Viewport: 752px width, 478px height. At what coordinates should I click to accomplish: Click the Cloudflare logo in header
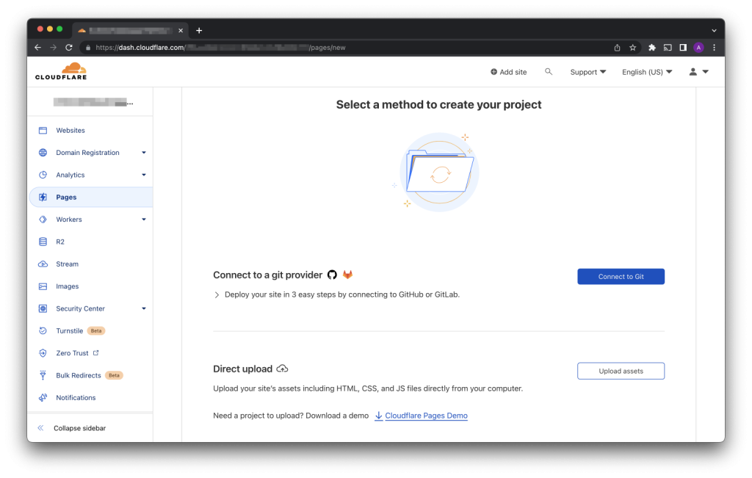coord(60,71)
